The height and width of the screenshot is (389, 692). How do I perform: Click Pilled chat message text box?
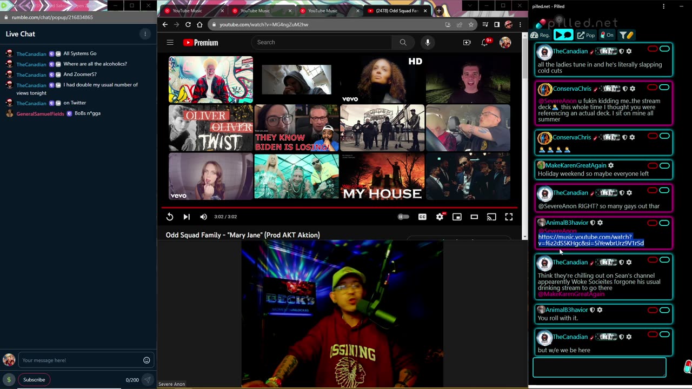600,367
